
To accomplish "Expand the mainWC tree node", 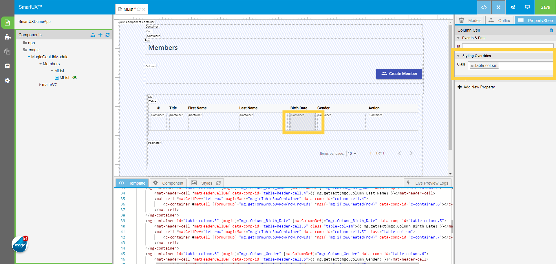I will point(40,85).
